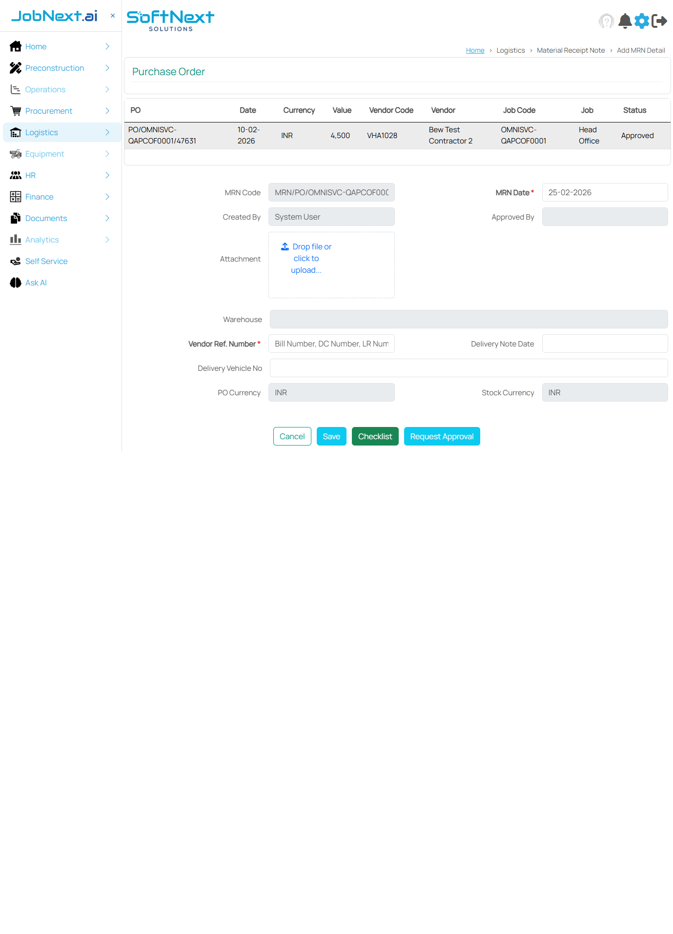Expand the Home menu chevron

pyautogui.click(x=107, y=46)
